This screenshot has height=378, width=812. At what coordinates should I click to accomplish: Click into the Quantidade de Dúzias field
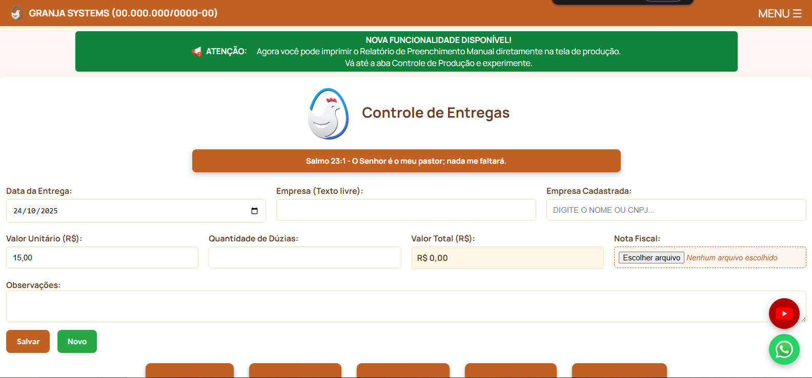coord(304,258)
